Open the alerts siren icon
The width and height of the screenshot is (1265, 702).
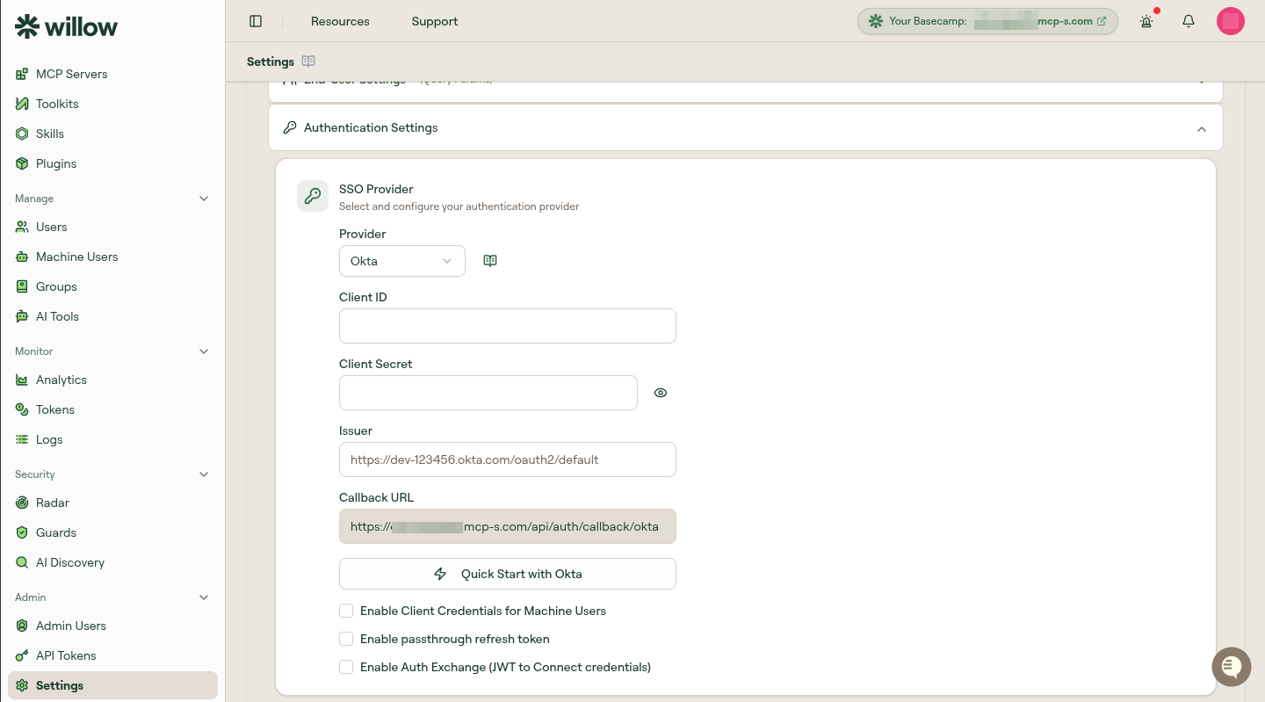coord(1146,21)
